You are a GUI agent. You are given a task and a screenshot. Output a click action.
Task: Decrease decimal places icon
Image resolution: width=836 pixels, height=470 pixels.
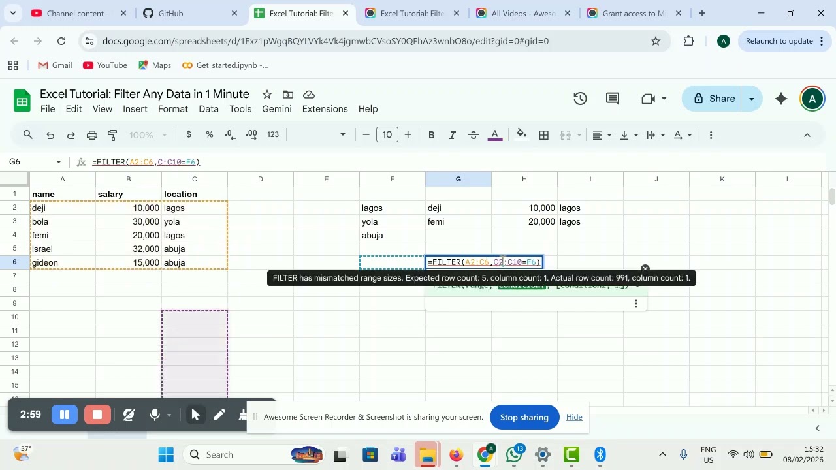click(x=231, y=134)
